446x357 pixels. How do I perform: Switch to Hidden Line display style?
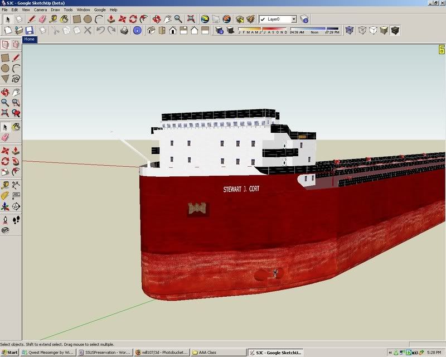click(373, 30)
